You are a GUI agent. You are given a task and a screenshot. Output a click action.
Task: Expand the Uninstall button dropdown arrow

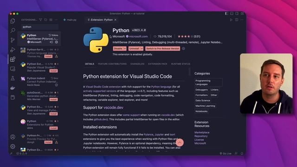[x=142, y=49]
